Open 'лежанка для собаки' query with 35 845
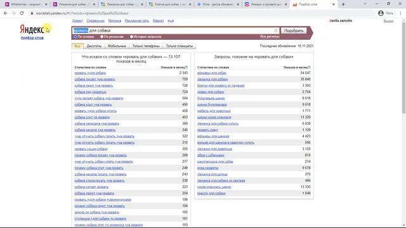This screenshot has height=228, width=406. (x=213, y=79)
